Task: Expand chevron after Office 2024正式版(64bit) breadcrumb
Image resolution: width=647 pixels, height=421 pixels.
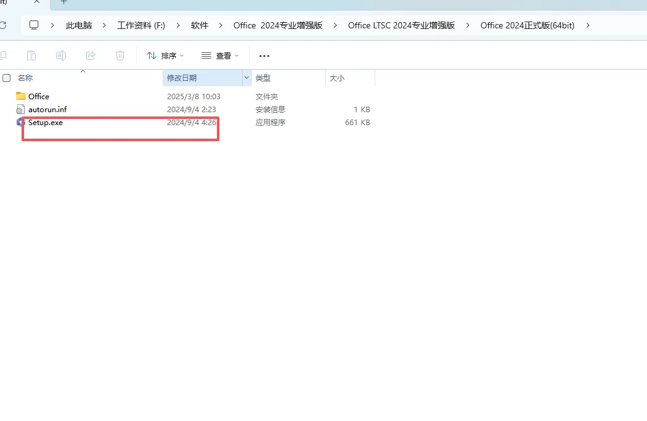Action: (588, 26)
